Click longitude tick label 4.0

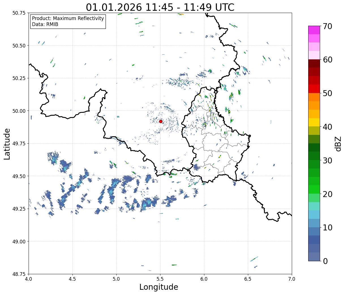pyautogui.click(x=29, y=279)
